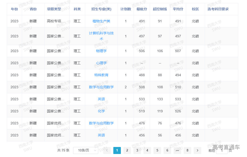View the 物理学 major page

tap(101, 51)
